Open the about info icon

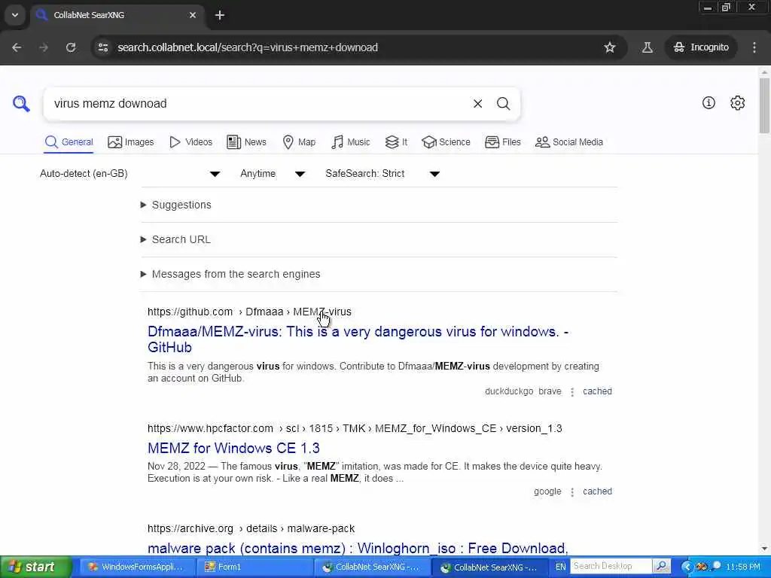click(x=709, y=102)
